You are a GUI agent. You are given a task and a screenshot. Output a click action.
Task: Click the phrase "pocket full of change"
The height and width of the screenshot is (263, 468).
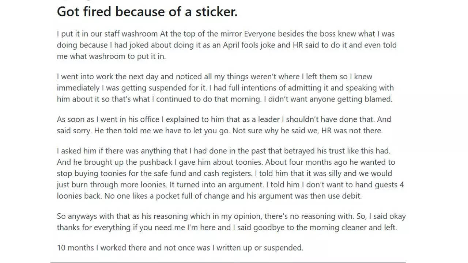(193, 196)
